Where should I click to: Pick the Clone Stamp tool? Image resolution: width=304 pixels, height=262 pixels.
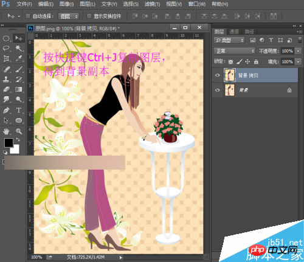7,80
